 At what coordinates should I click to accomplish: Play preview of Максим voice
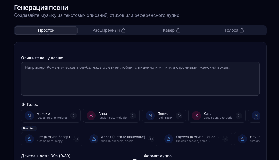[74, 116]
